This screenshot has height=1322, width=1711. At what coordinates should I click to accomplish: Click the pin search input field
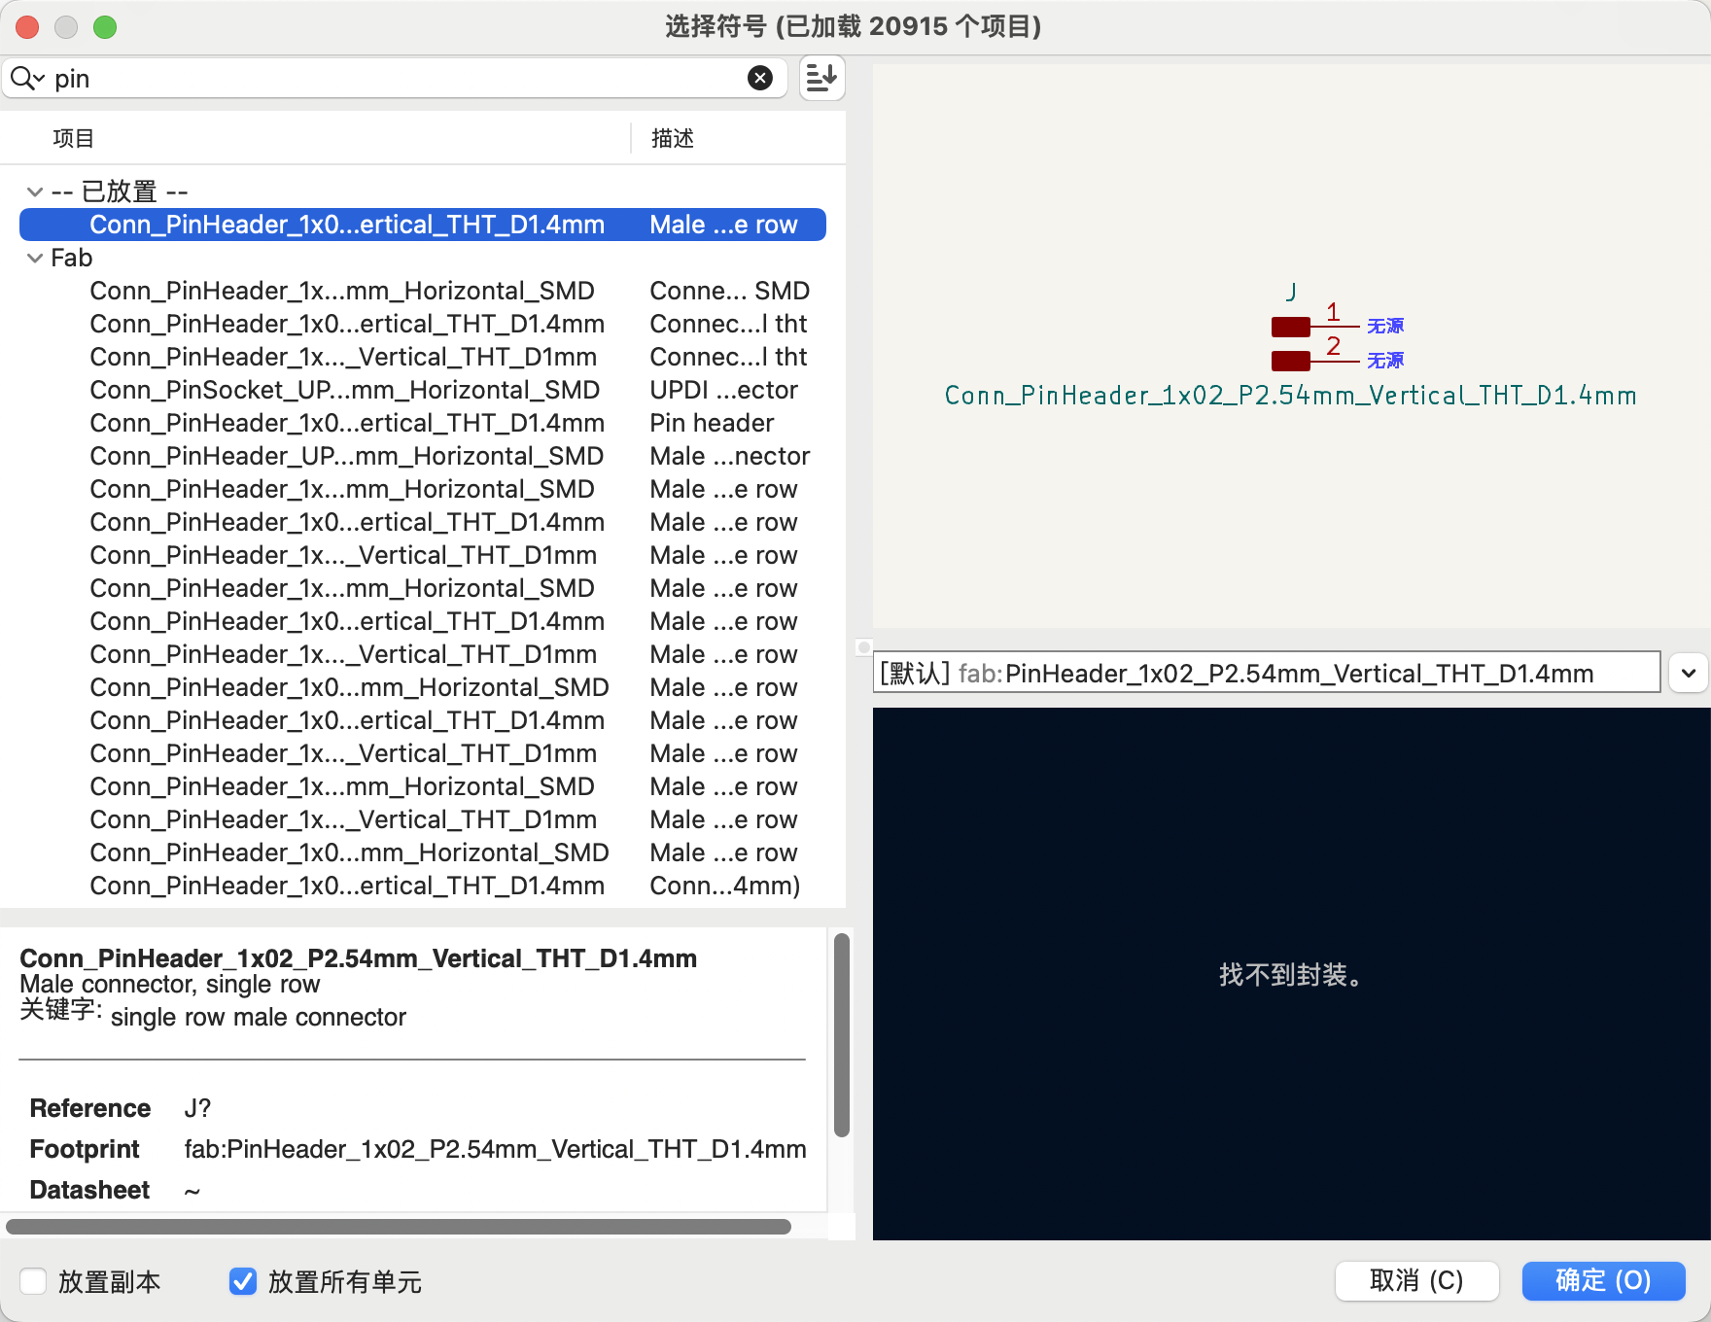394,78
